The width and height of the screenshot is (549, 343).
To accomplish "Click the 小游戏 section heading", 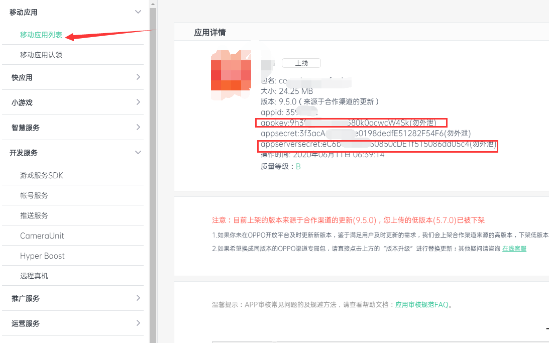I will click(x=22, y=102).
